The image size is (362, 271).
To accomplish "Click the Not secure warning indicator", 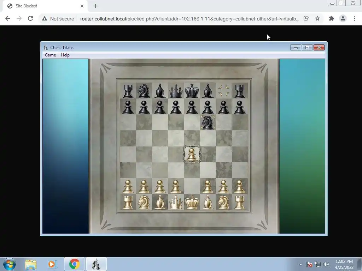I will [58, 19].
